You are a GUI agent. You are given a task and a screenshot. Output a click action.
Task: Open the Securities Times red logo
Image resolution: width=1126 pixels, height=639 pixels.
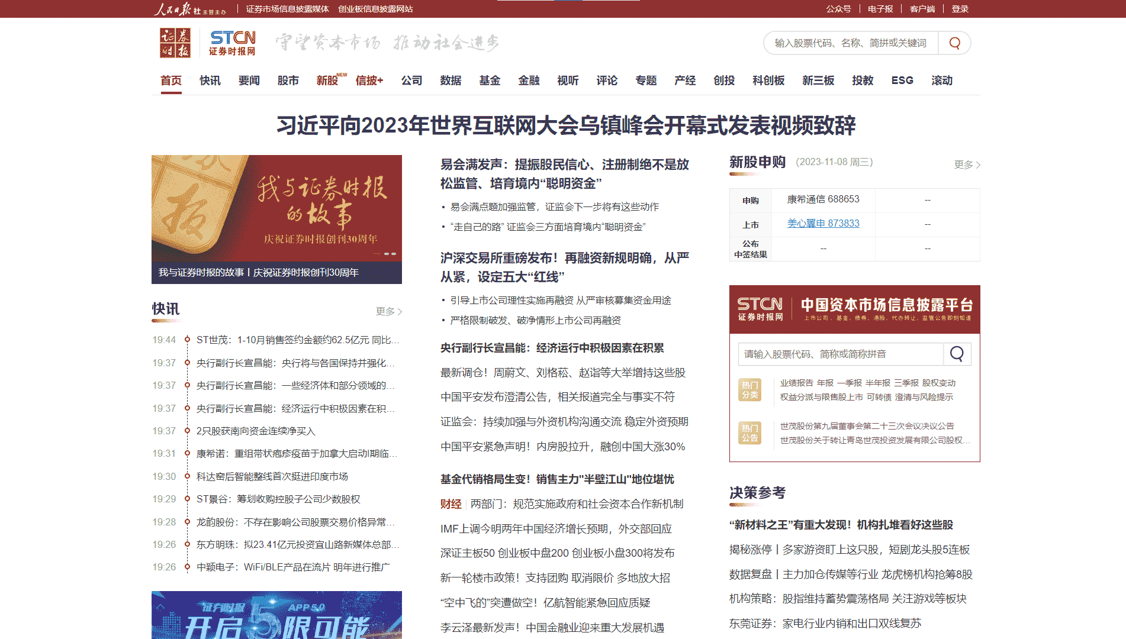175,43
